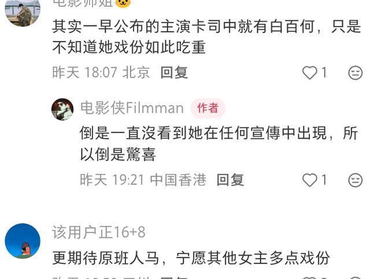
Task: Like the comment about 白百何 in cast list
Action: click(x=310, y=73)
